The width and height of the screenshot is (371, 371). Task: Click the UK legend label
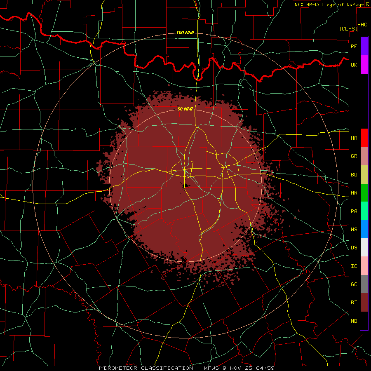click(x=354, y=65)
